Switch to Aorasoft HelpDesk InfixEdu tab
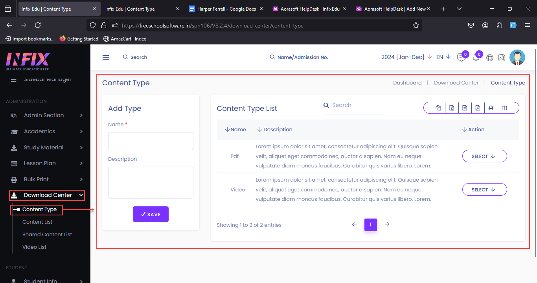Image resolution: width=537 pixels, height=283 pixels. pyautogui.click(x=310, y=9)
